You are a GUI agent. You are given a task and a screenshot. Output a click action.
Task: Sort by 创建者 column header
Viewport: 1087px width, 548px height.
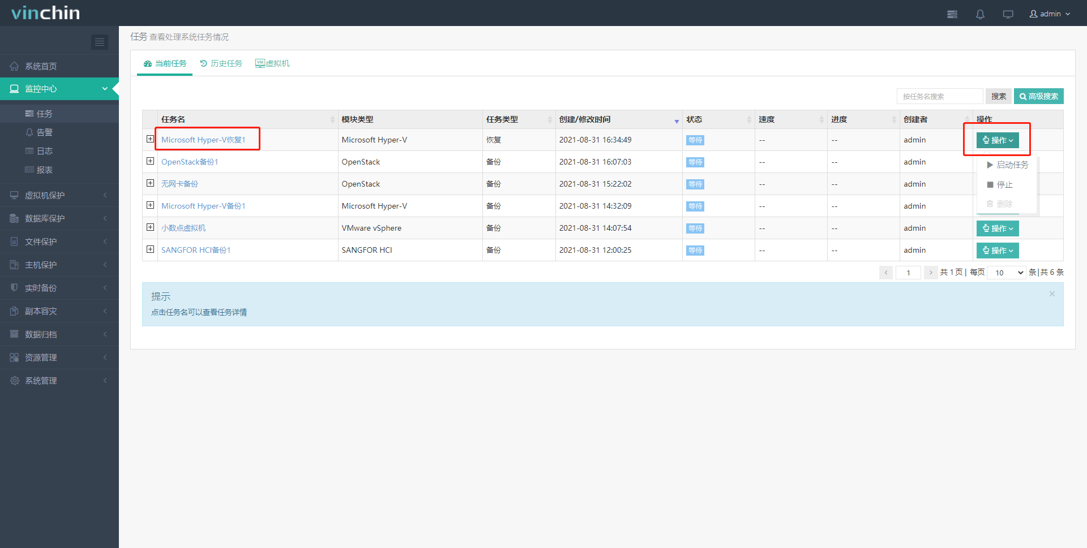pos(936,119)
